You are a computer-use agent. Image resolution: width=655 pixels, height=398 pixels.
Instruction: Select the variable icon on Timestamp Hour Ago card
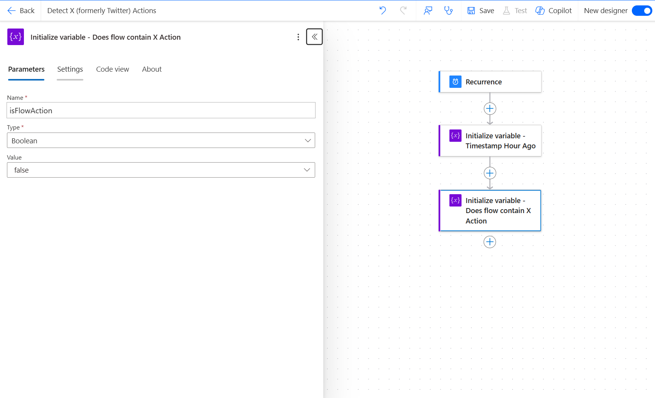point(455,136)
